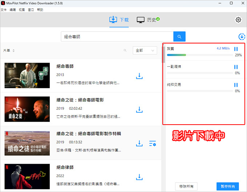Image resolution: width=247 pixels, height=192 pixels.
Task: Open the 编辑 menu
Action: click(13, 10)
